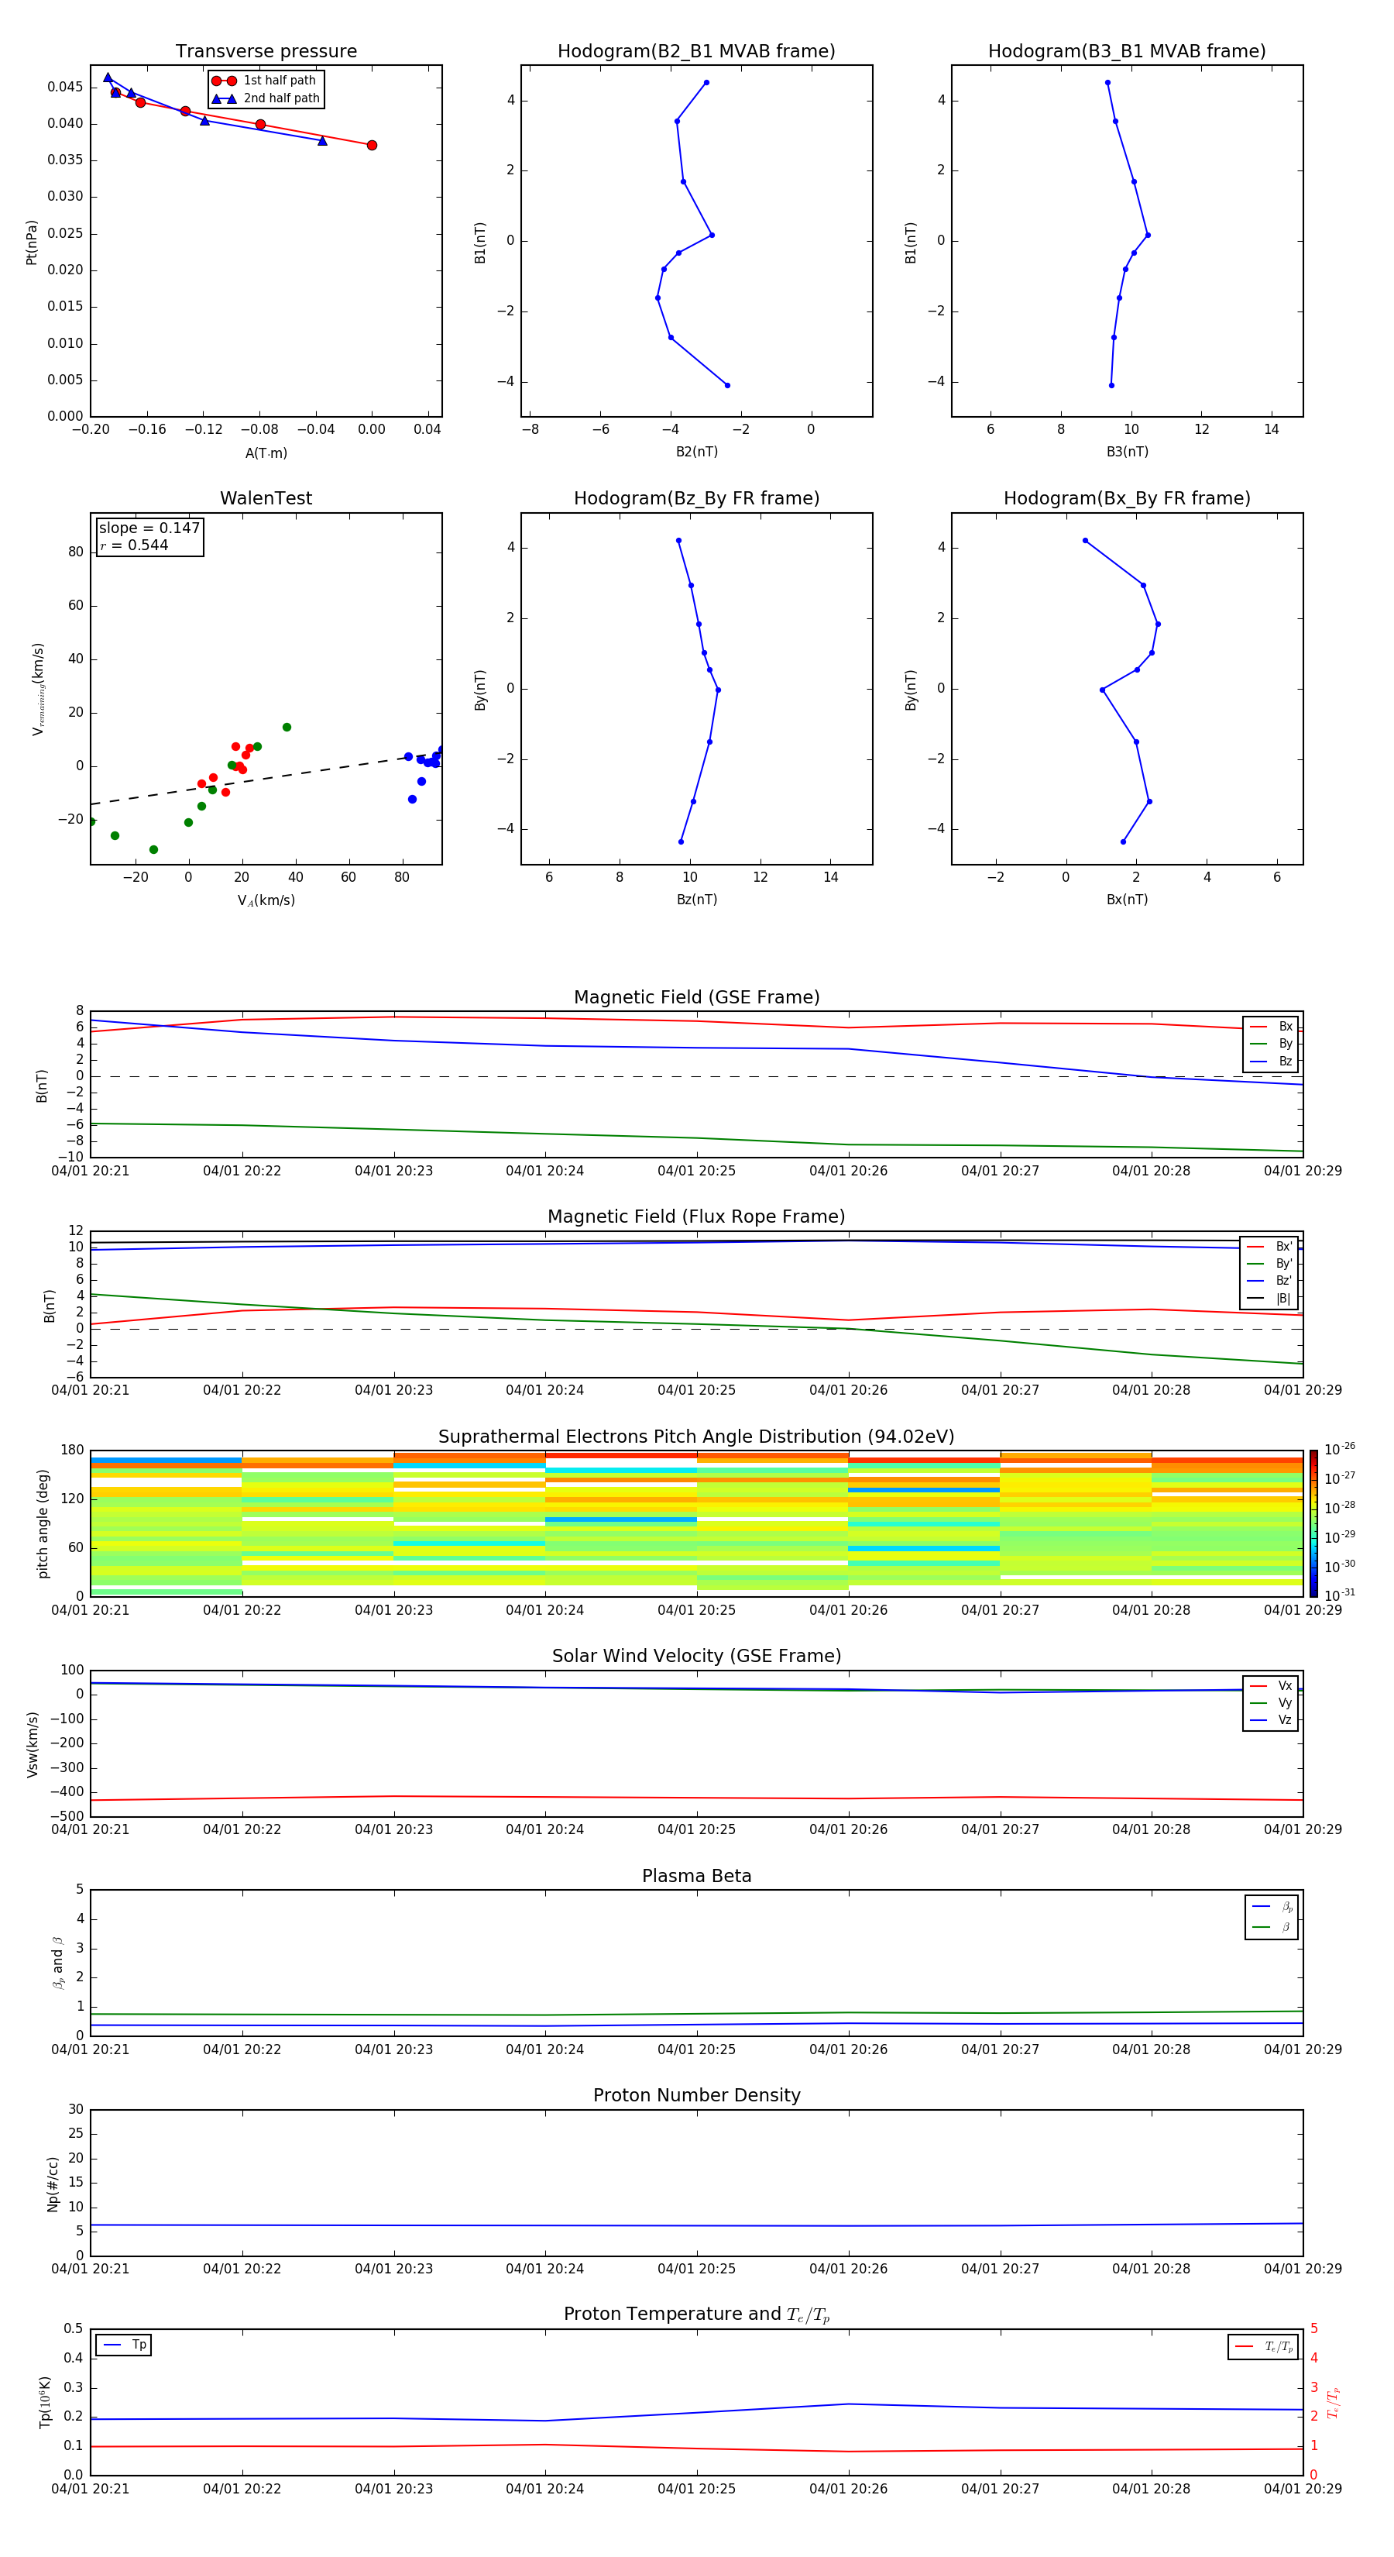
Task: Click the dashed fit line in WalenTest
Action: pyautogui.click(x=266, y=777)
